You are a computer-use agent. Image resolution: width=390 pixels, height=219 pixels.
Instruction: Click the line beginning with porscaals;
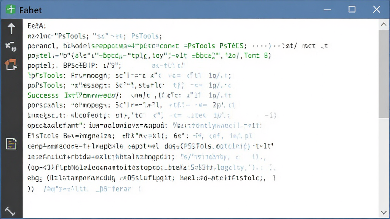coord(131,105)
